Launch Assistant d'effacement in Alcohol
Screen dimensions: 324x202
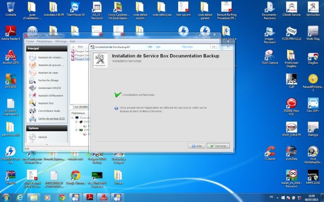pos(46,95)
